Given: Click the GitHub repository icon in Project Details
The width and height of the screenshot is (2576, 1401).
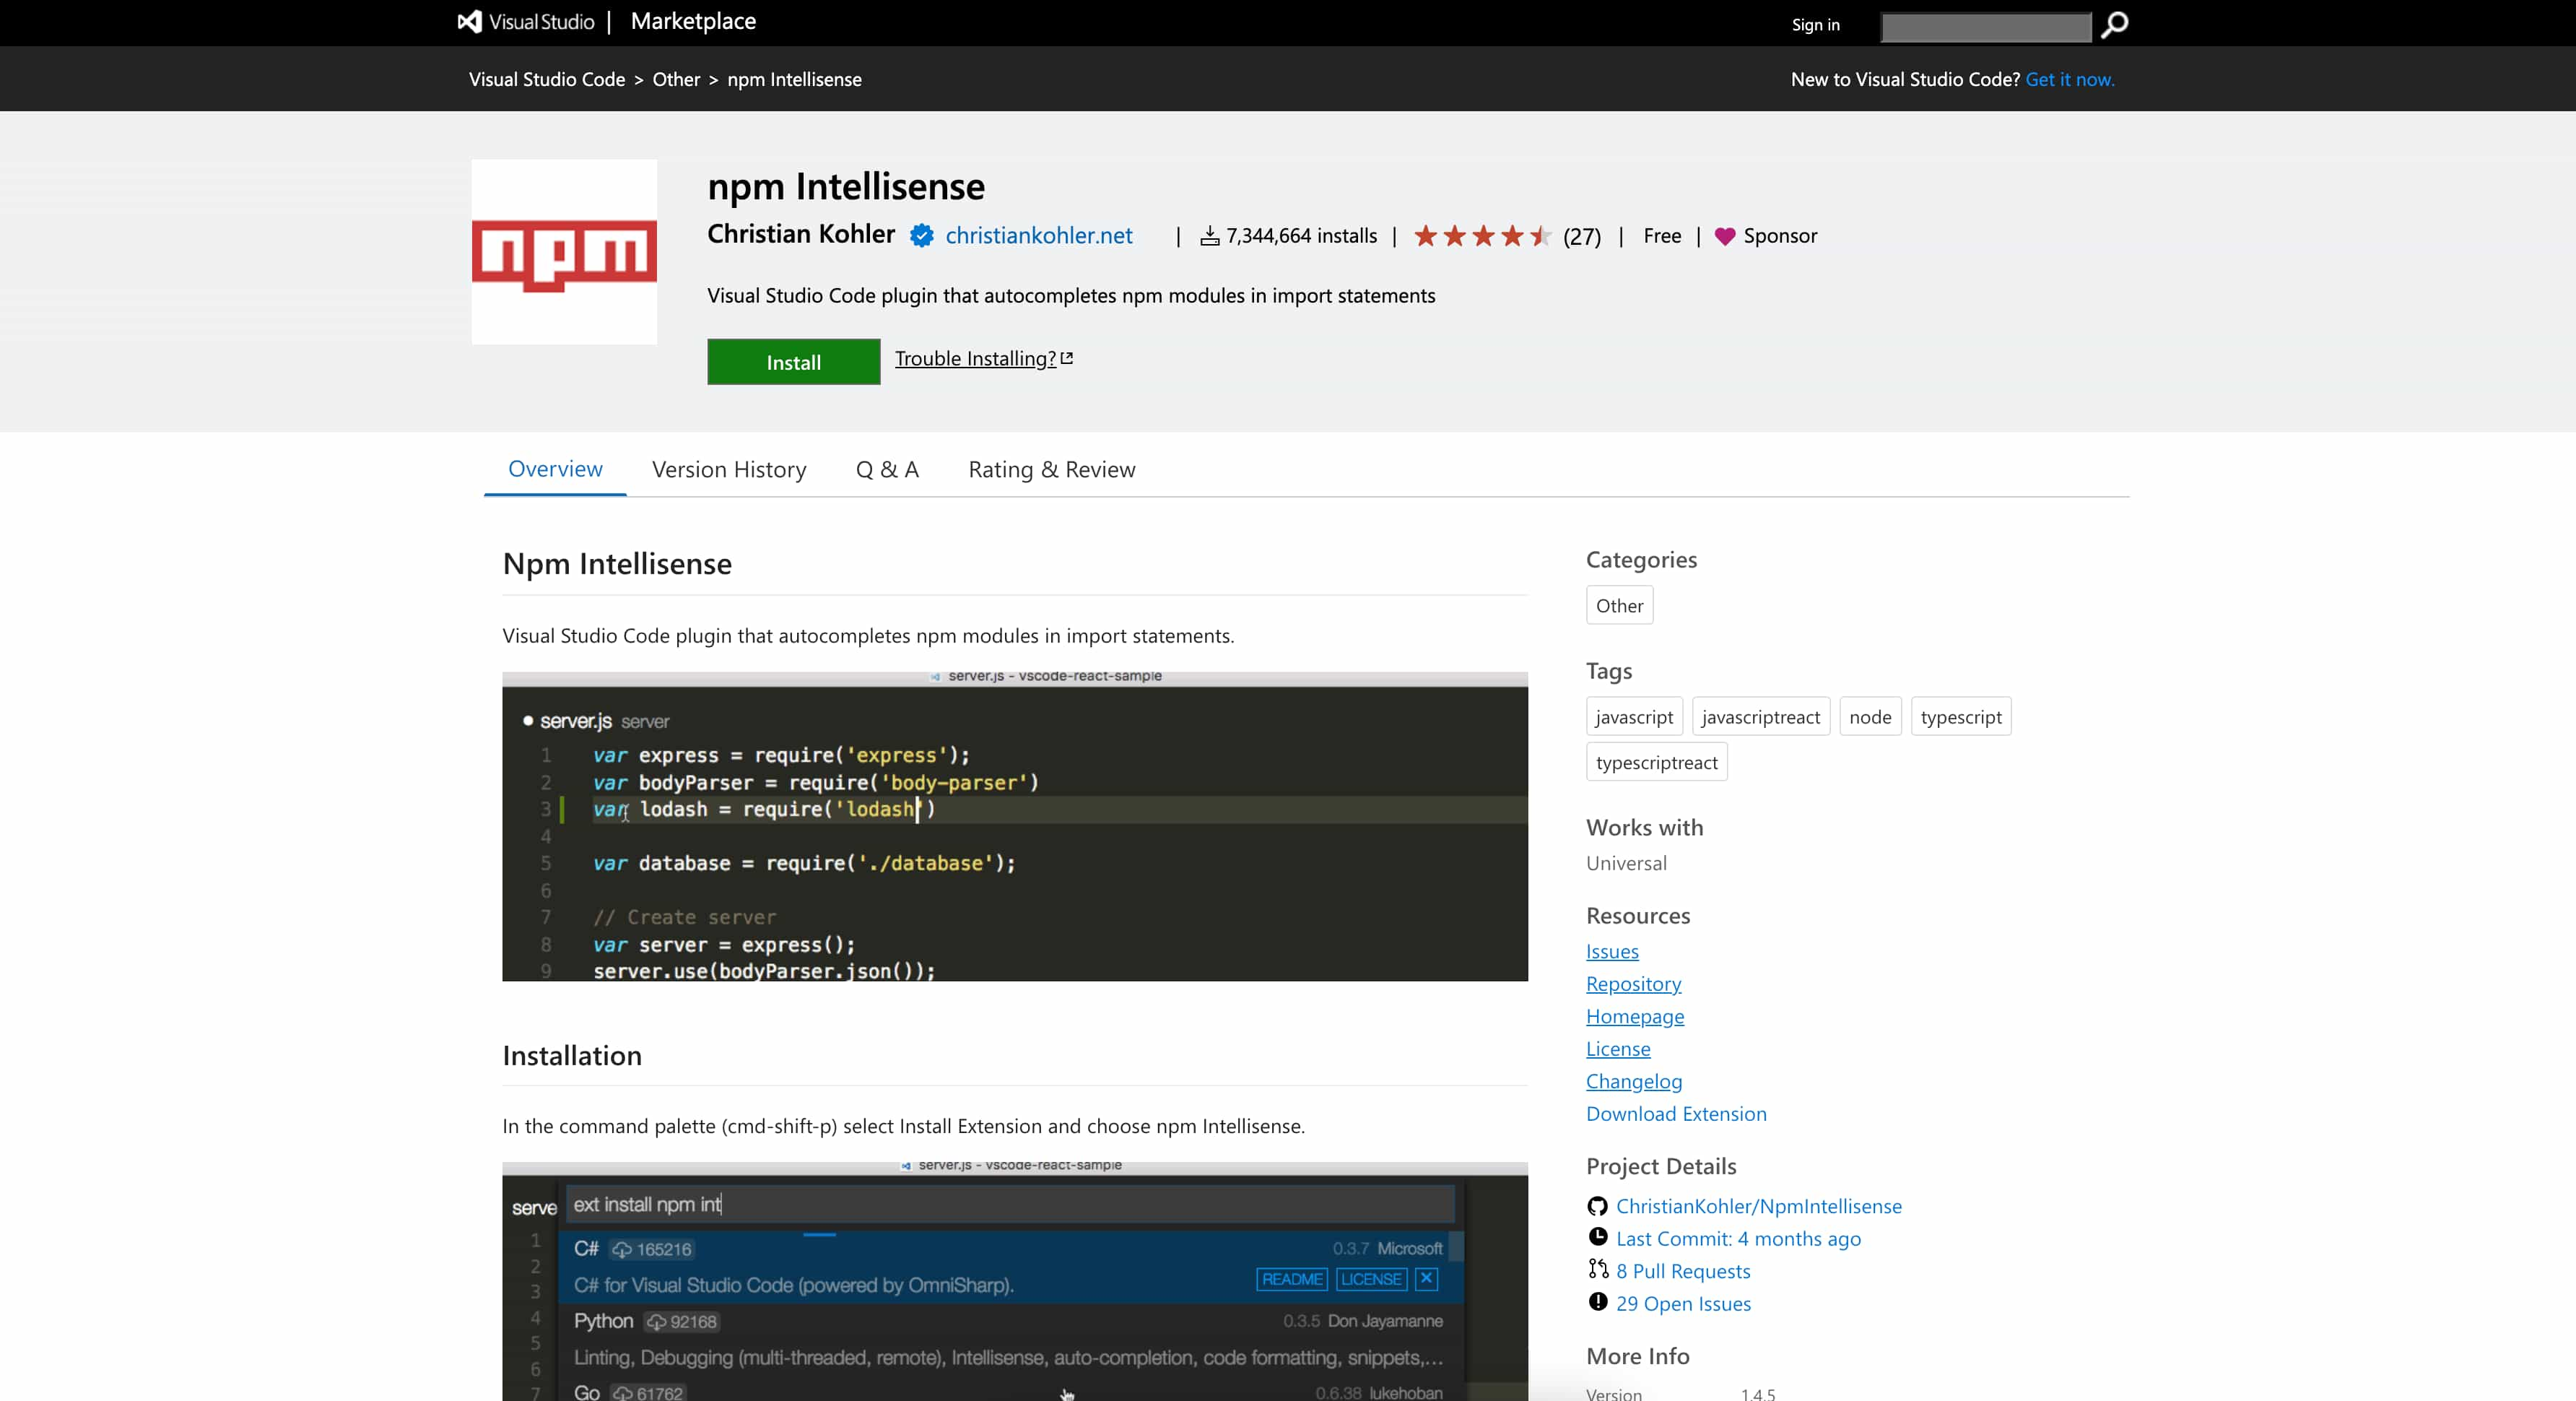Looking at the screenshot, I should click(x=1596, y=1206).
